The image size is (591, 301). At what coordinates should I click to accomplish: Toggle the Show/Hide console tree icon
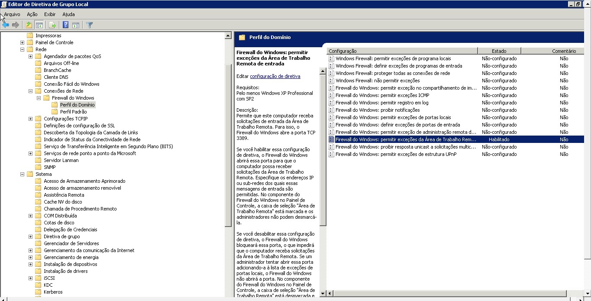(x=39, y=25)
